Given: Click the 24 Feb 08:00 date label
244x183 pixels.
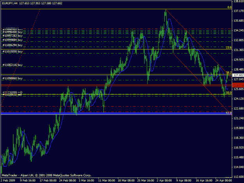Looking at the screenshot, I should 68,181.
